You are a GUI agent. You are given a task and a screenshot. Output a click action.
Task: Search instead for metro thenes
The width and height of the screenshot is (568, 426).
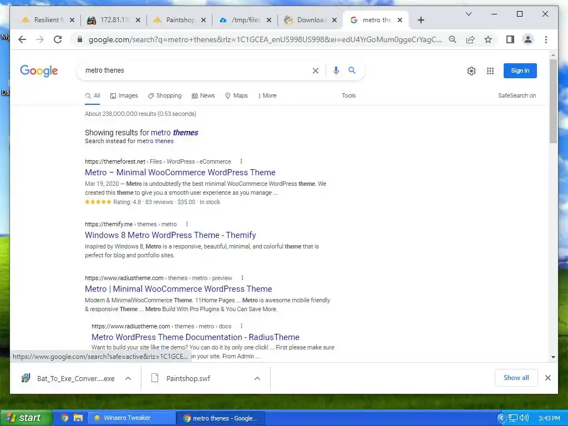[155, 141]
